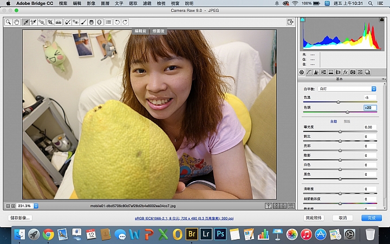Toggle shadow clipping warning in histogram
The height and width of the screenshot is (244, 390).
pyautogui.click(x=302, y=20)
